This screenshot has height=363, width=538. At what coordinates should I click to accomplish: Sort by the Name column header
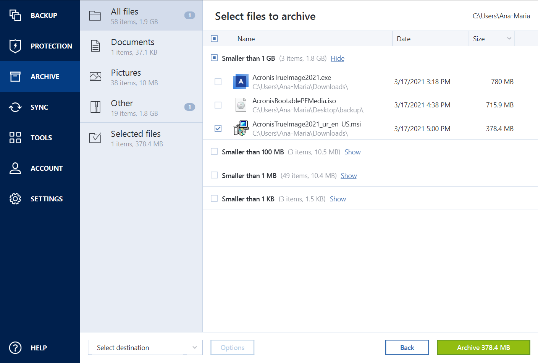pyautogui.click(x=246, y=39)
